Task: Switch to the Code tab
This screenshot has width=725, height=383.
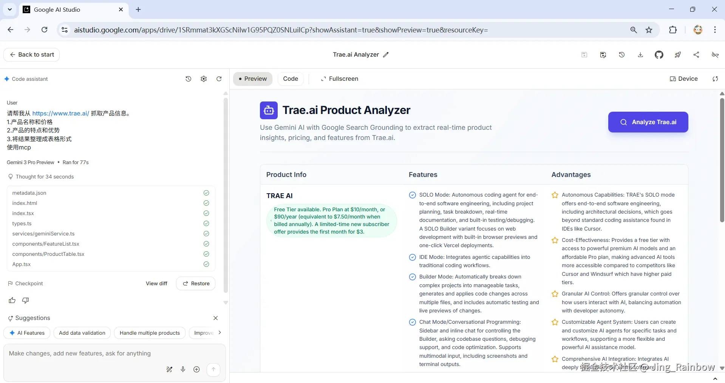Action: pyautogui.click(x=290, y=79)
